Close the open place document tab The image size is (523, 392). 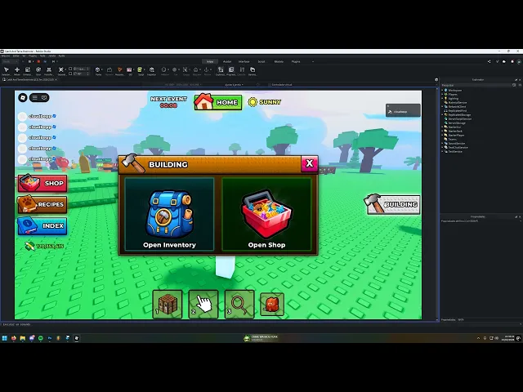click(x=56, y=80)
